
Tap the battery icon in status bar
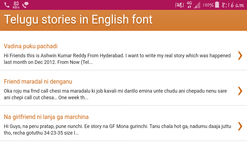tap(217, 5)
